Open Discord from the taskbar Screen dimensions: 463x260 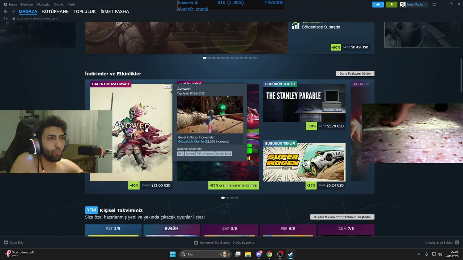[x=259, y=254]
